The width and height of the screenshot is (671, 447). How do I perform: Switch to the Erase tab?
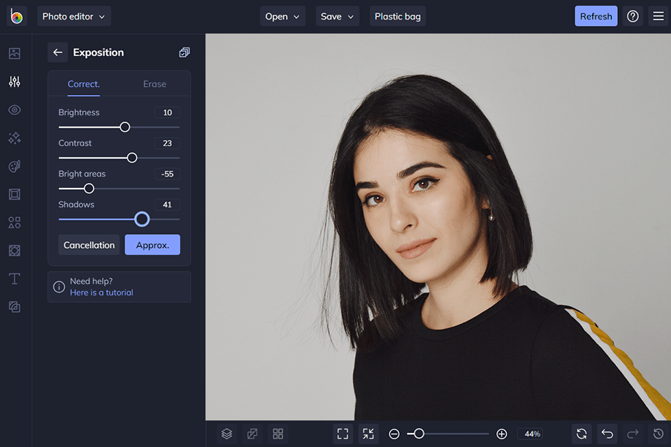click(x=154, y=84)
